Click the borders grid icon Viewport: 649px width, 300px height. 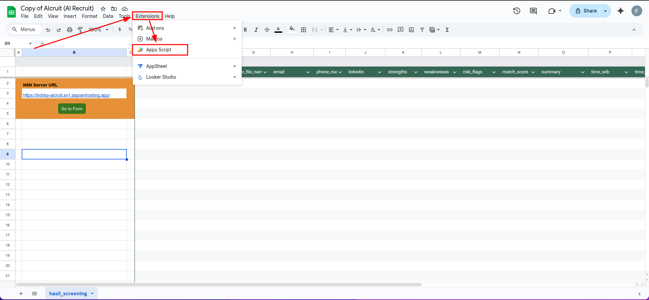pos(304,30)
